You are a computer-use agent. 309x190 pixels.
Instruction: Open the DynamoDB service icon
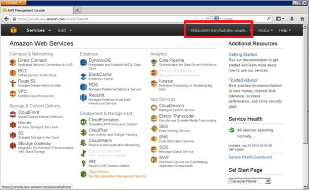tap(83, 63)
